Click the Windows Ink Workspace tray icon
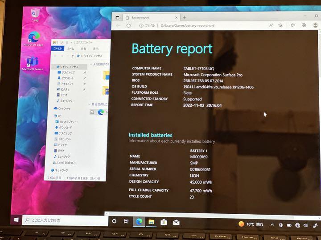 (316, 225)
